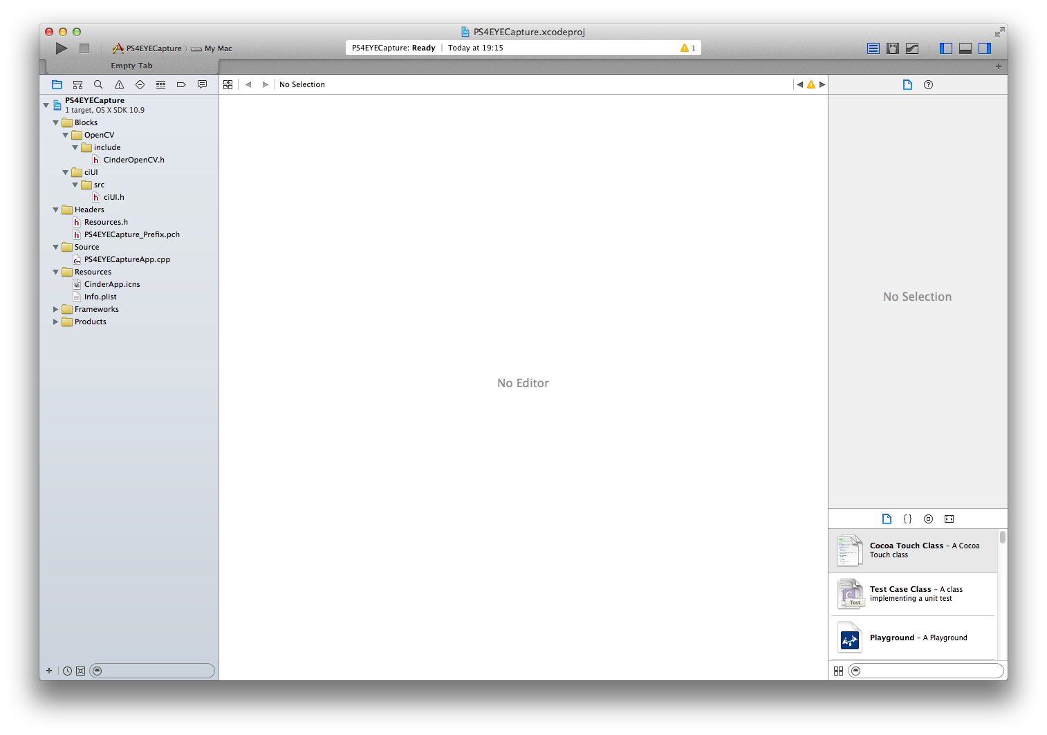Show the File Template library
1047x735 pixels.
click(x=887, y=519)
